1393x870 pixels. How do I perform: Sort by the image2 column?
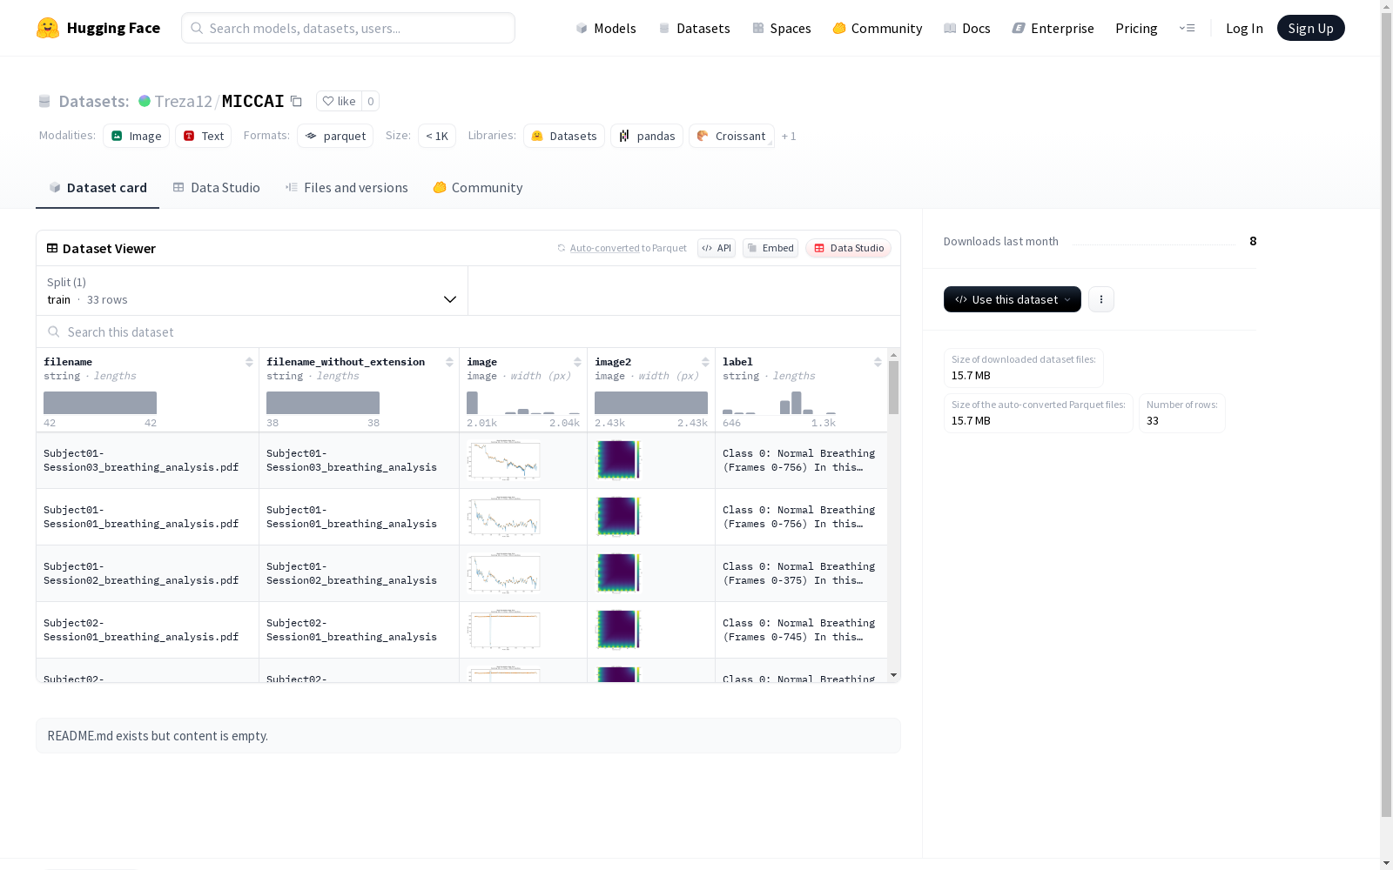[x=705, y=362]
